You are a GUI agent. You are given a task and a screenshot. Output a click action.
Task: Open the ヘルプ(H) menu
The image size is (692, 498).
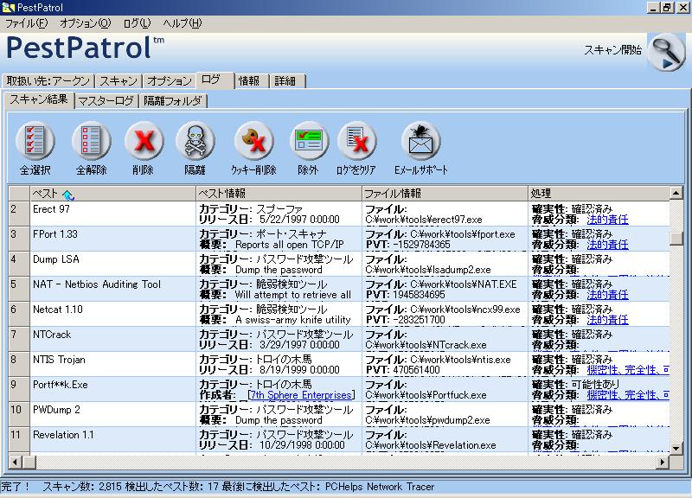(183, 23)
